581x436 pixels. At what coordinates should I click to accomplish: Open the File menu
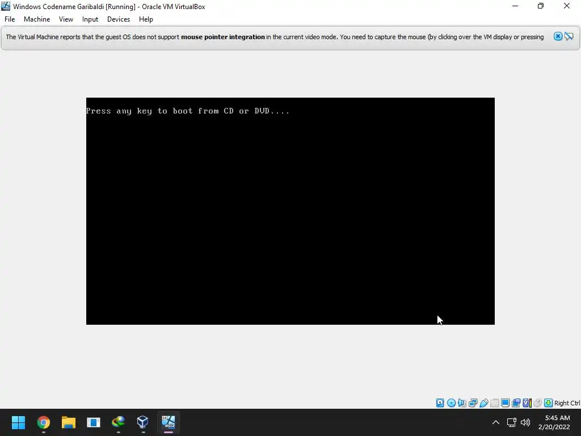click(x=10, y=19)
